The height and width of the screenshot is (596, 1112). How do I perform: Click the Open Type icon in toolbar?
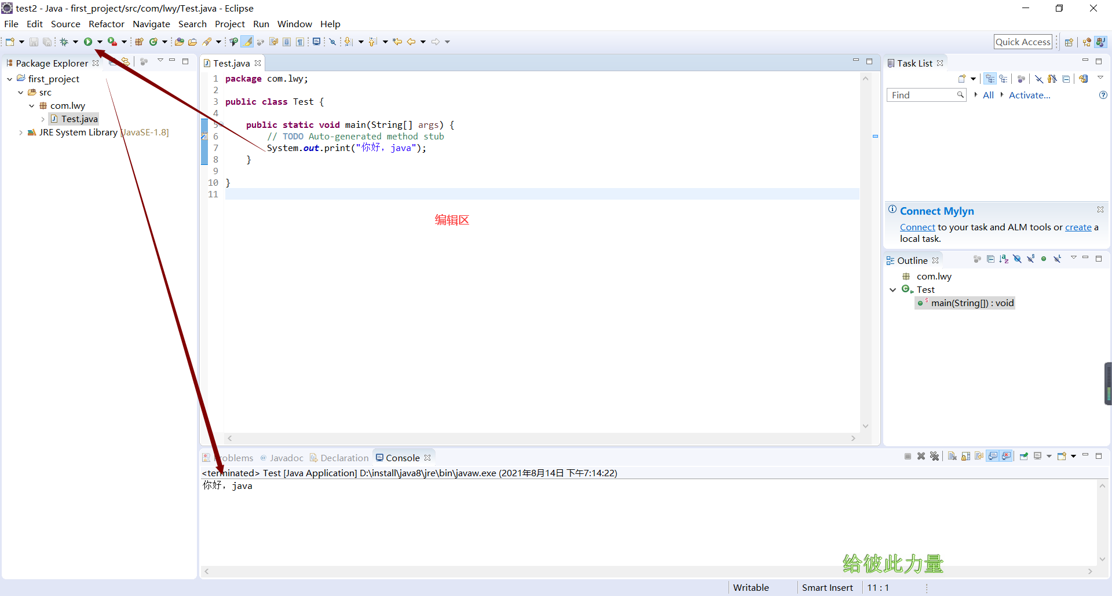(180, 42)
